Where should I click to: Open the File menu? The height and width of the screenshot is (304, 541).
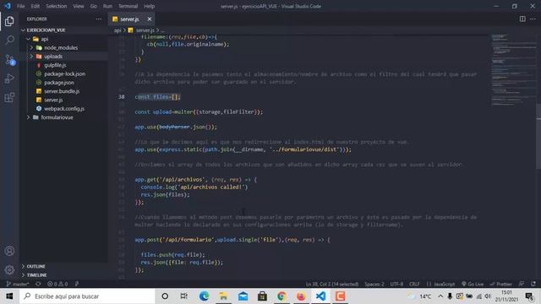point(20,6)
